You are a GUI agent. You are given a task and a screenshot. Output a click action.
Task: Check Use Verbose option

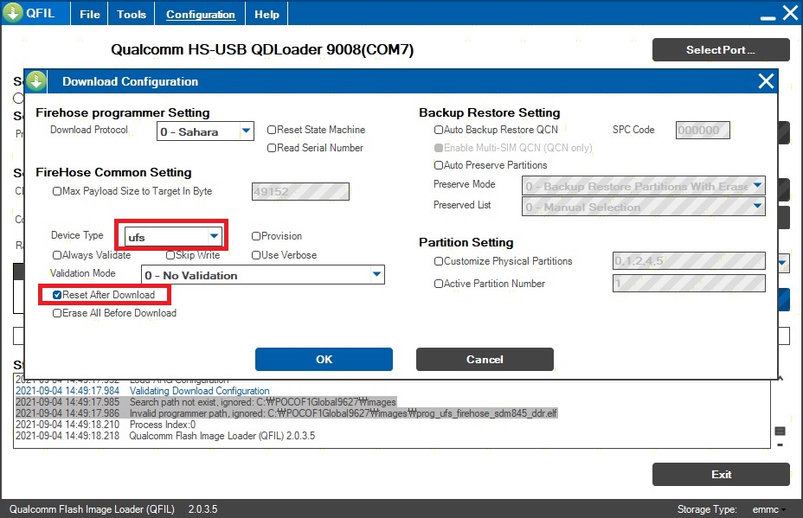(x=256, y=255)
